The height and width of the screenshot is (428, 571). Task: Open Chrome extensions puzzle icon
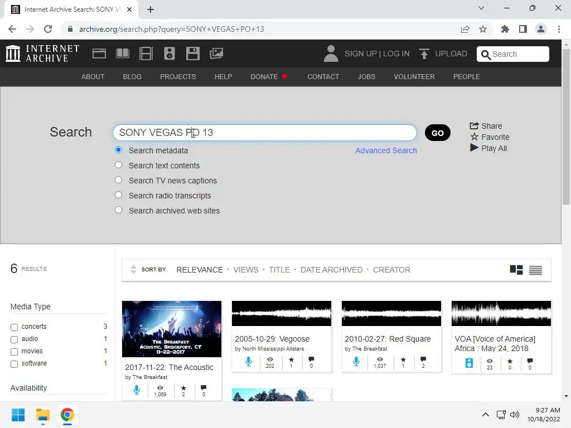(505, 29)
